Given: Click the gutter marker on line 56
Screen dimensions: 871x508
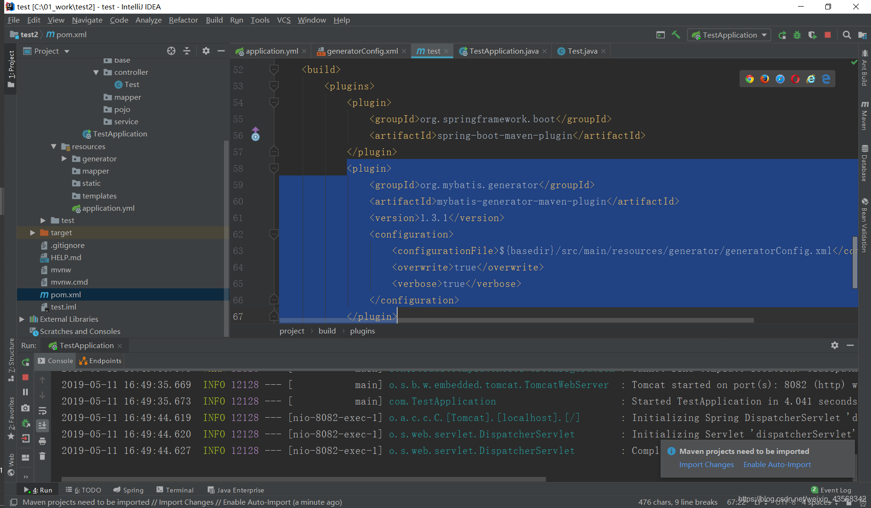Looking at the screenshot, I should click(x=255, y=135).
